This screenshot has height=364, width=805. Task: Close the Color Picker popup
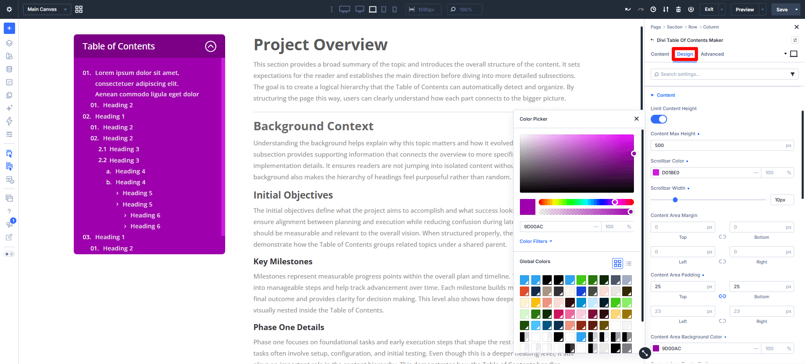[x=636, y=119]
